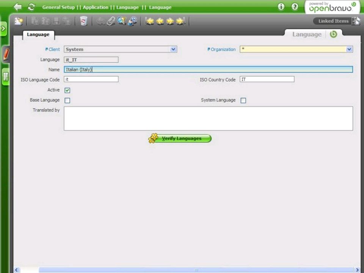Open the information icon in the header
Image resolution: width=364 pixels, height=273 pixels.
[x=281, y=7]
